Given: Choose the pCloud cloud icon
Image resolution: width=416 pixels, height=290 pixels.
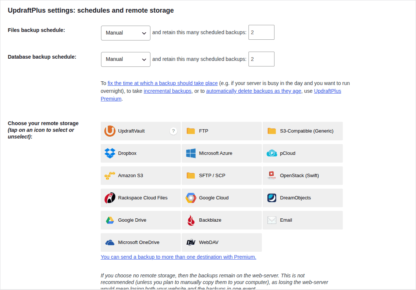Looking at the screenshot, I should tap(272, 153).
